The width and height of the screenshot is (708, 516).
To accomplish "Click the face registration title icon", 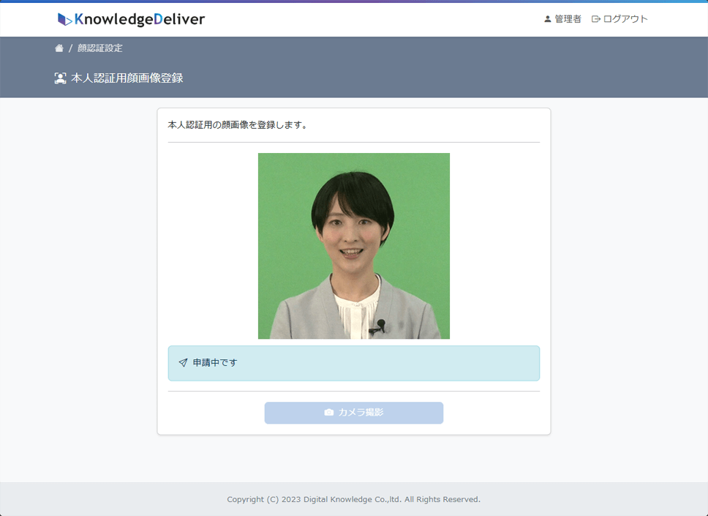I will coord(60,78).
